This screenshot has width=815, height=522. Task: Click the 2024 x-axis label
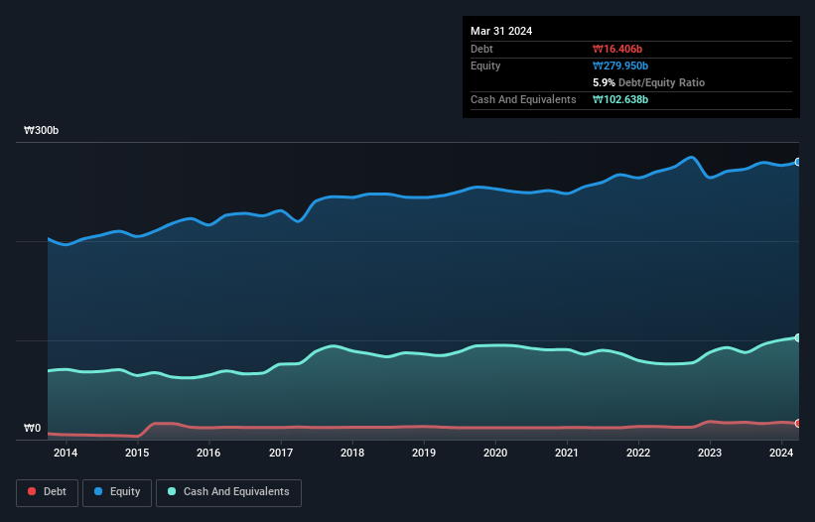[781, 453]
